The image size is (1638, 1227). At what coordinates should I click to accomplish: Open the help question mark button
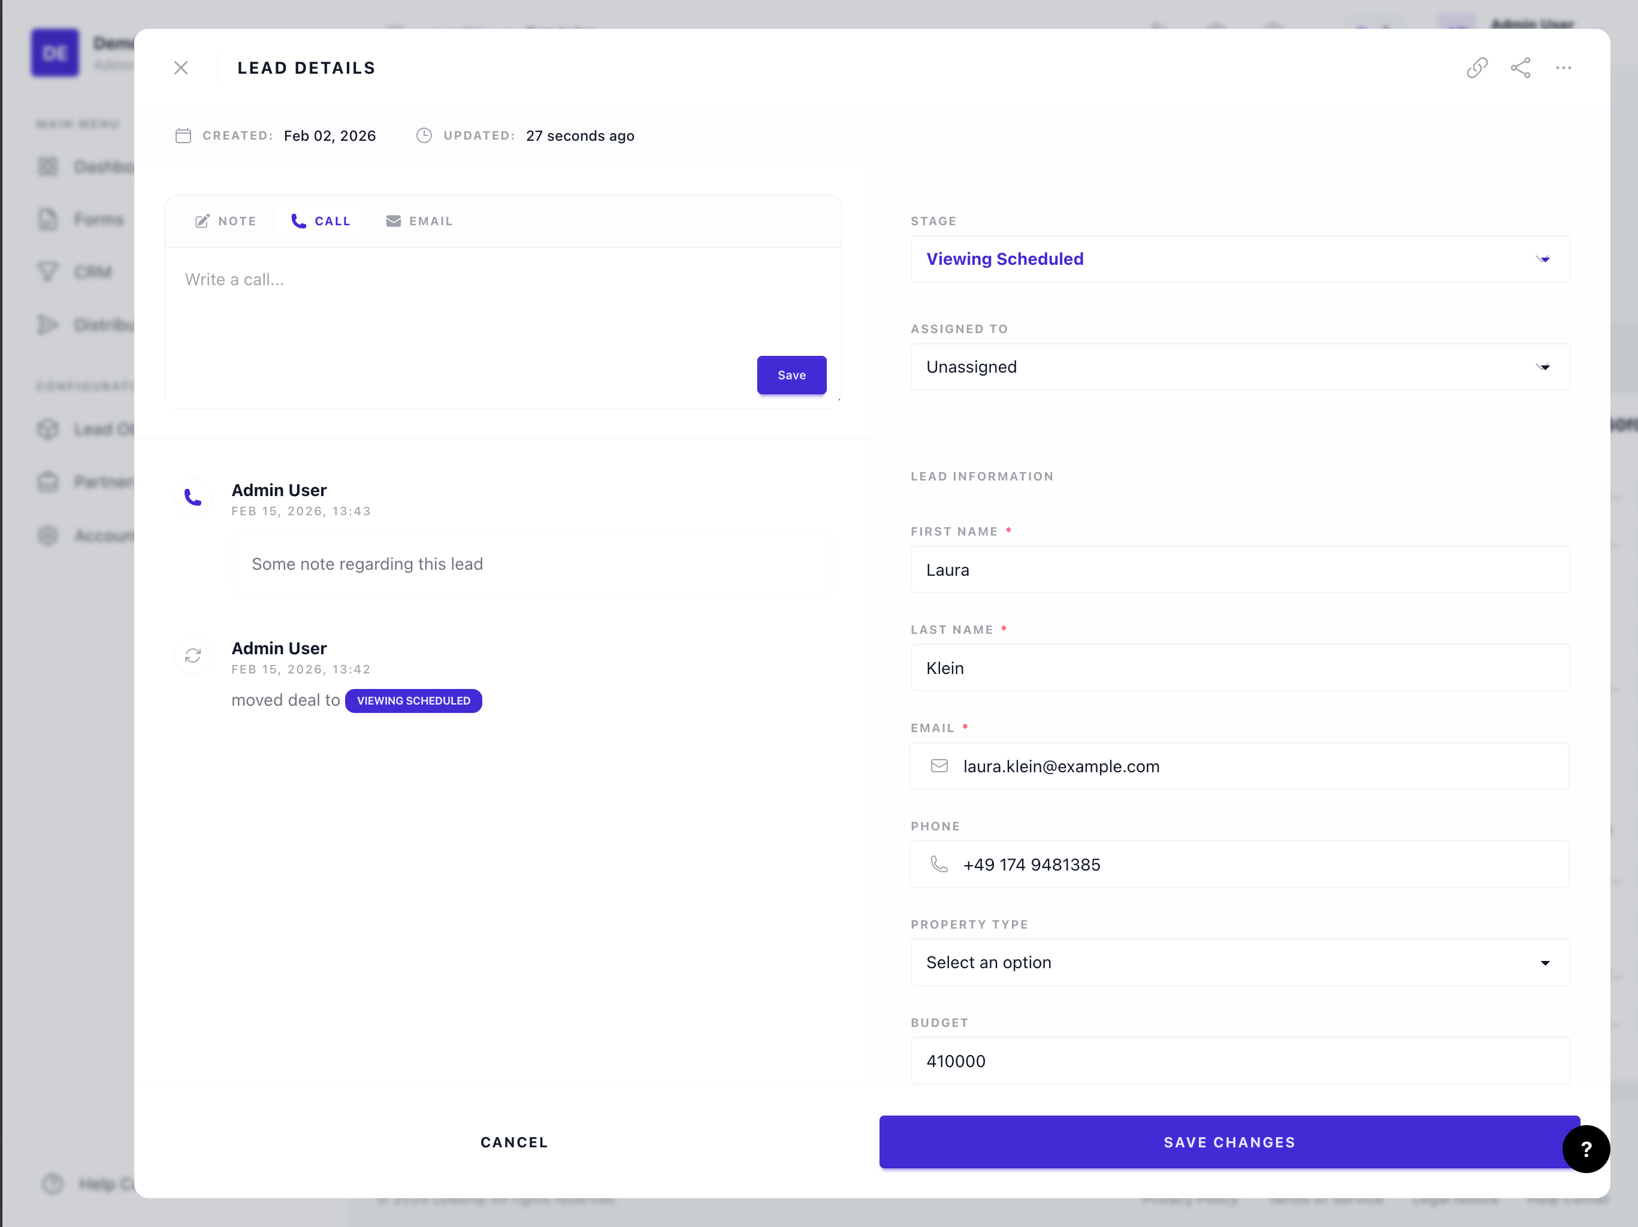(x=1586, y=1149)
